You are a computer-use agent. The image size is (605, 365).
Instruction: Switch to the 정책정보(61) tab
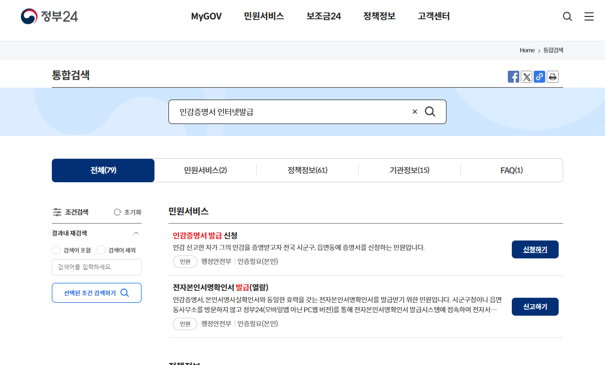tap(307, 170)
